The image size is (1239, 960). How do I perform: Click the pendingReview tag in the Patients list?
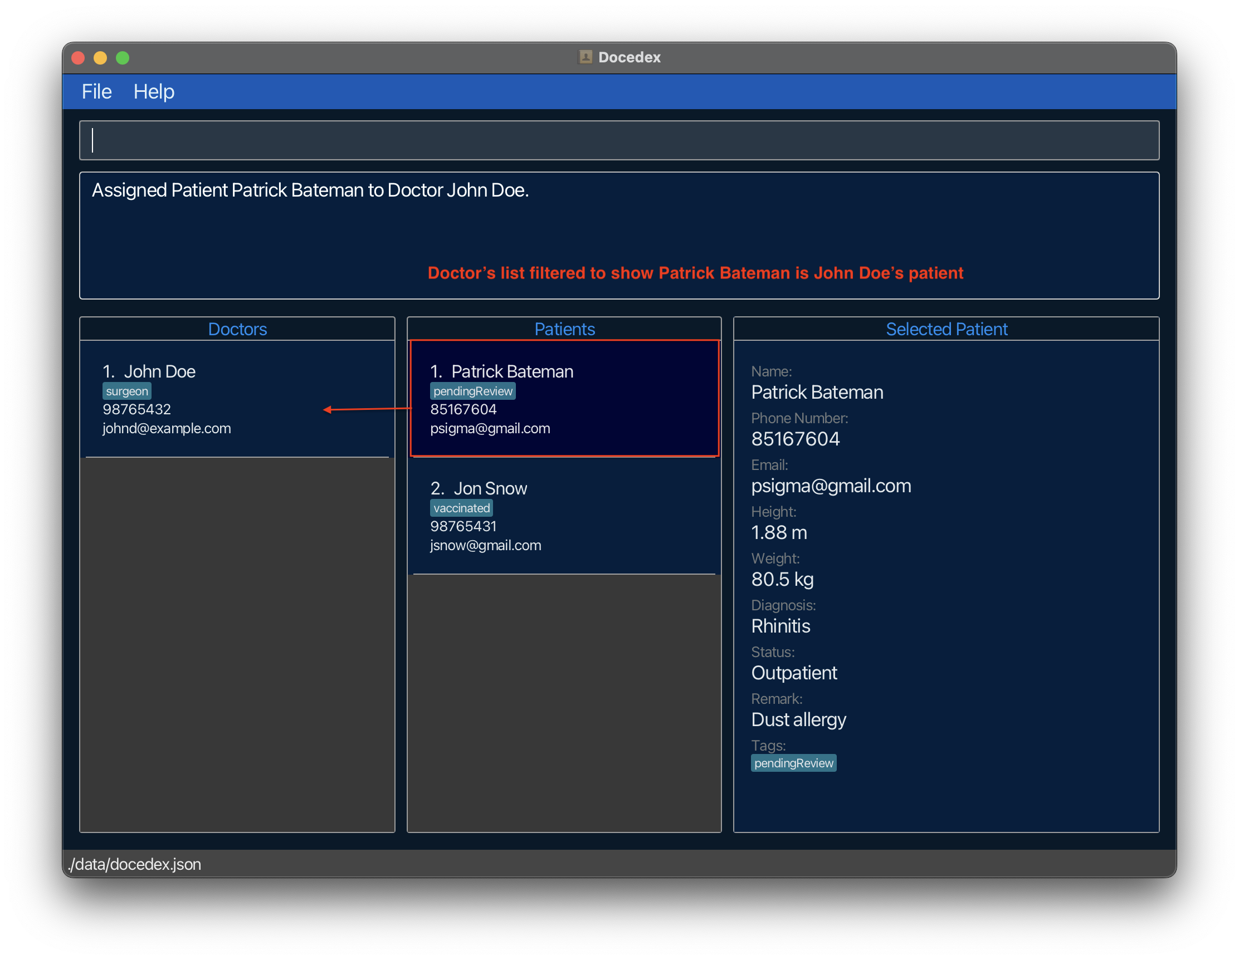472,391
